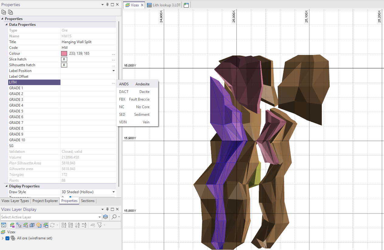Click the first copy icon under Properties title
The width and height of the screenshot is (384, 250).
pyautogui.click(x=4, y=12)
